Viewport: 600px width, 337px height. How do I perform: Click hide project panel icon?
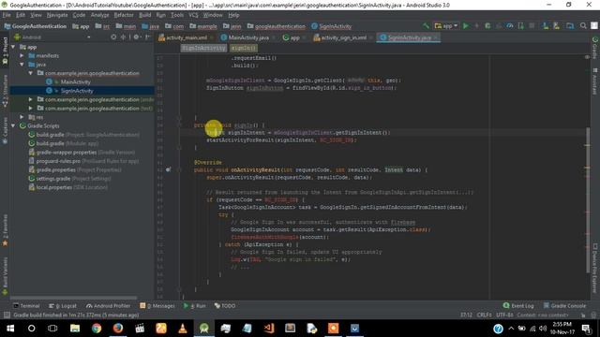(147, 37)
